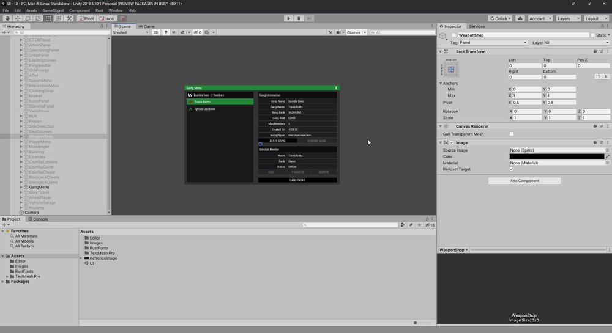Open Rect Transform help reference

pyautogui.click(x=595, y=51)
